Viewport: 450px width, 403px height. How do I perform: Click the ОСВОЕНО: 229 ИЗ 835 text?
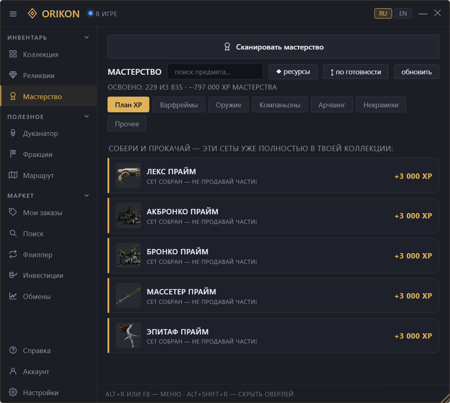(145, 87)
